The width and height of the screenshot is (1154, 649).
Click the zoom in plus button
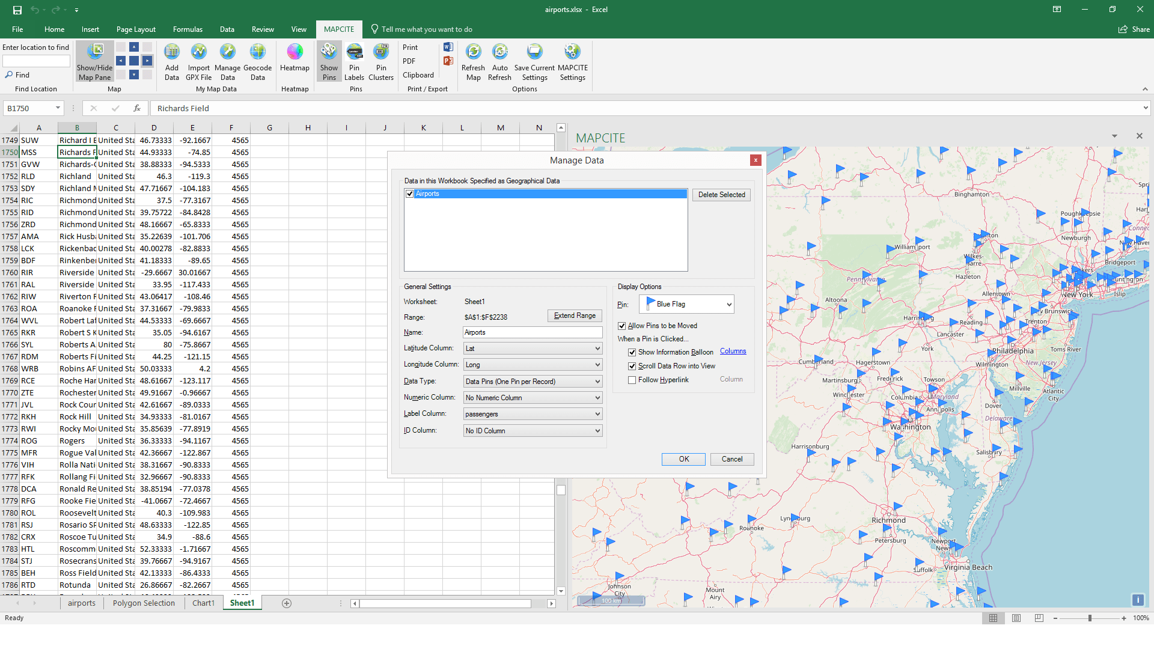pos(1124,618)
